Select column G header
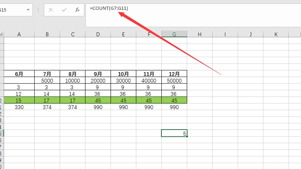Screen dimensions: 301x169 click(x=174, y=35)
